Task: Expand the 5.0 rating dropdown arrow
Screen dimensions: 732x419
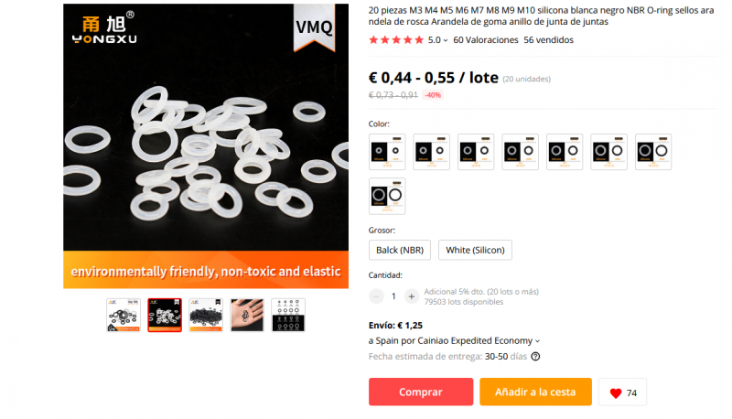Action: pyautogui.click(x=446, y=40)
